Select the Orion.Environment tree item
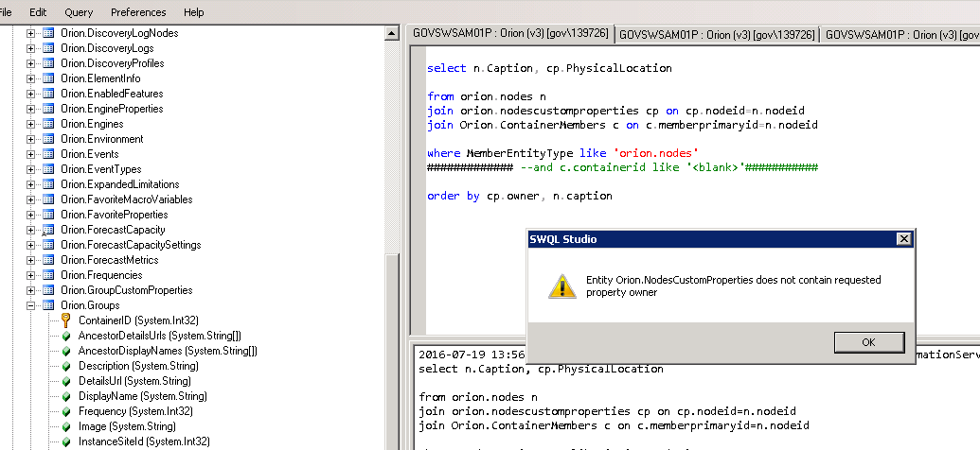Screen dimensions: 980x450 102,139
